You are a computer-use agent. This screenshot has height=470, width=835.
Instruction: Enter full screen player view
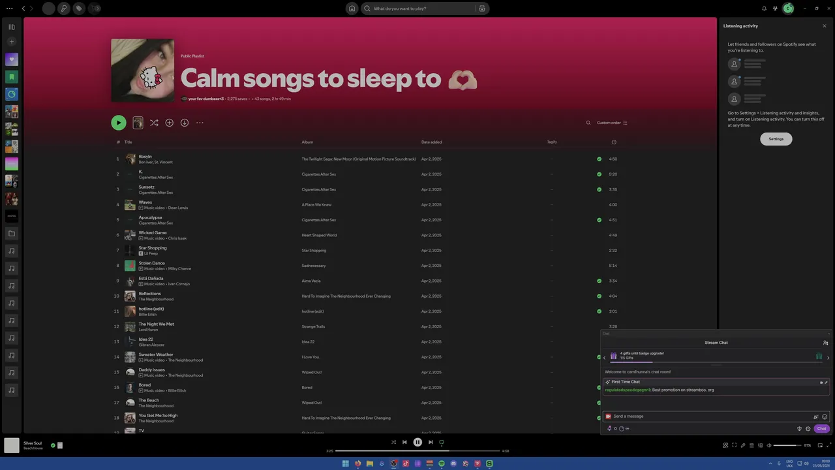(828, 445)
